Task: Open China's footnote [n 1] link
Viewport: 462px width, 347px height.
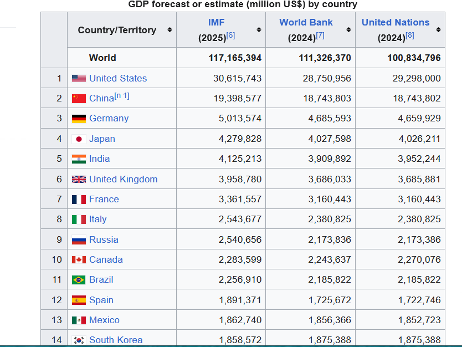Action: pyautogui.click(x=122, y=96)
